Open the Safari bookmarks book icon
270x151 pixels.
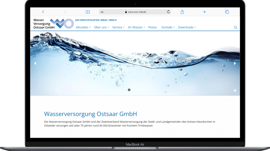pyautogui.click(x=88, y=12)
